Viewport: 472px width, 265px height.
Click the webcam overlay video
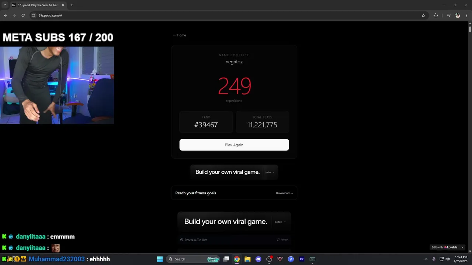57,85
